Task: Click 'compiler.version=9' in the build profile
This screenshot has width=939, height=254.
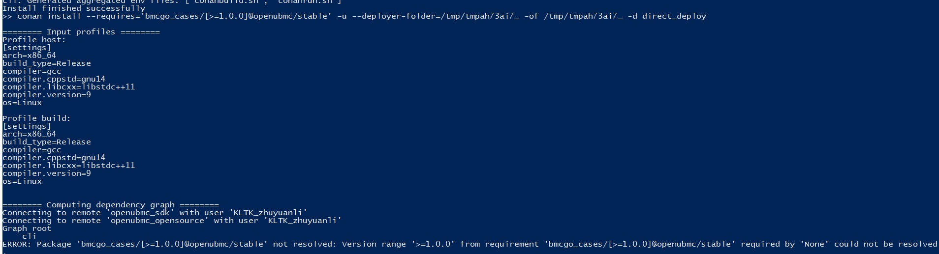Action: pyautogui.click(x=47, y=173)
